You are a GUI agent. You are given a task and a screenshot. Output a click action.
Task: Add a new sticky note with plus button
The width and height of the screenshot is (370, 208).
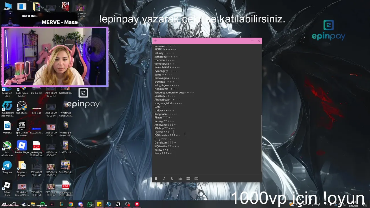click(x=155, y=41)
